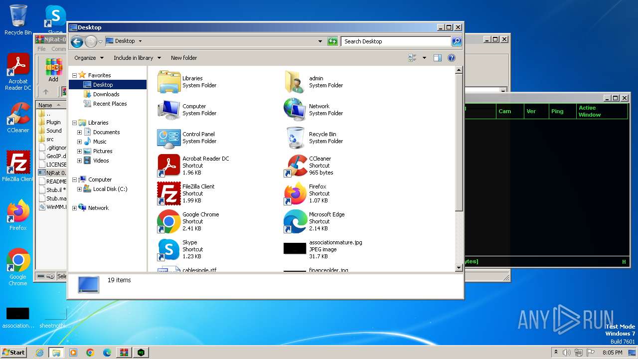Click the Start button

click(14, 353)
